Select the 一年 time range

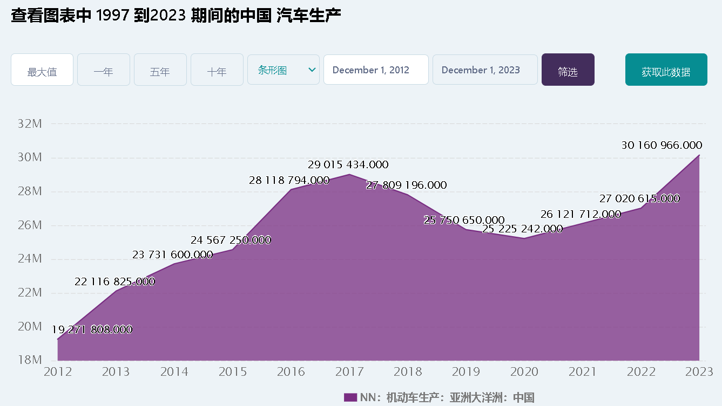pos(103,70)
